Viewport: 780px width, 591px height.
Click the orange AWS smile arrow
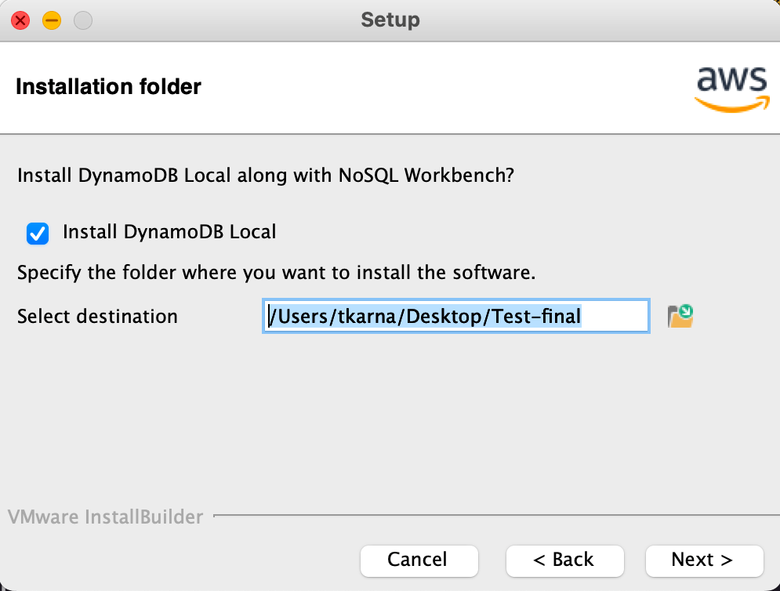[731, 103]
